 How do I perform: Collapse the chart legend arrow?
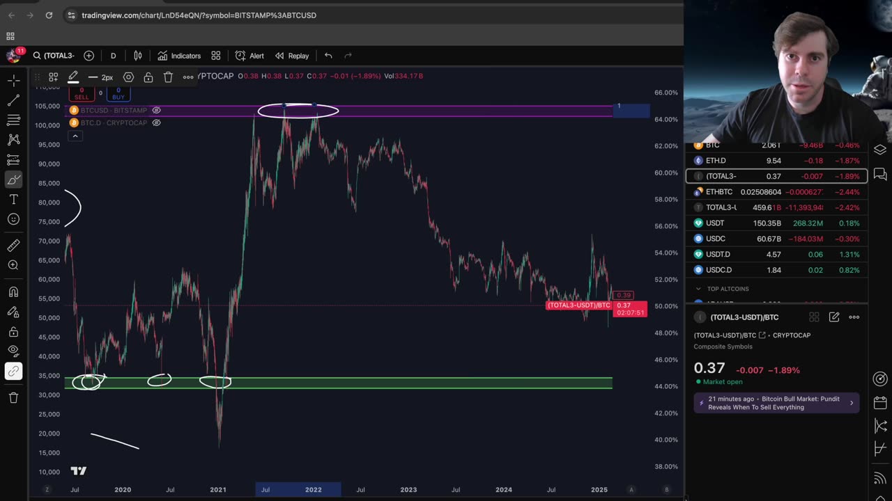point(75,136)
